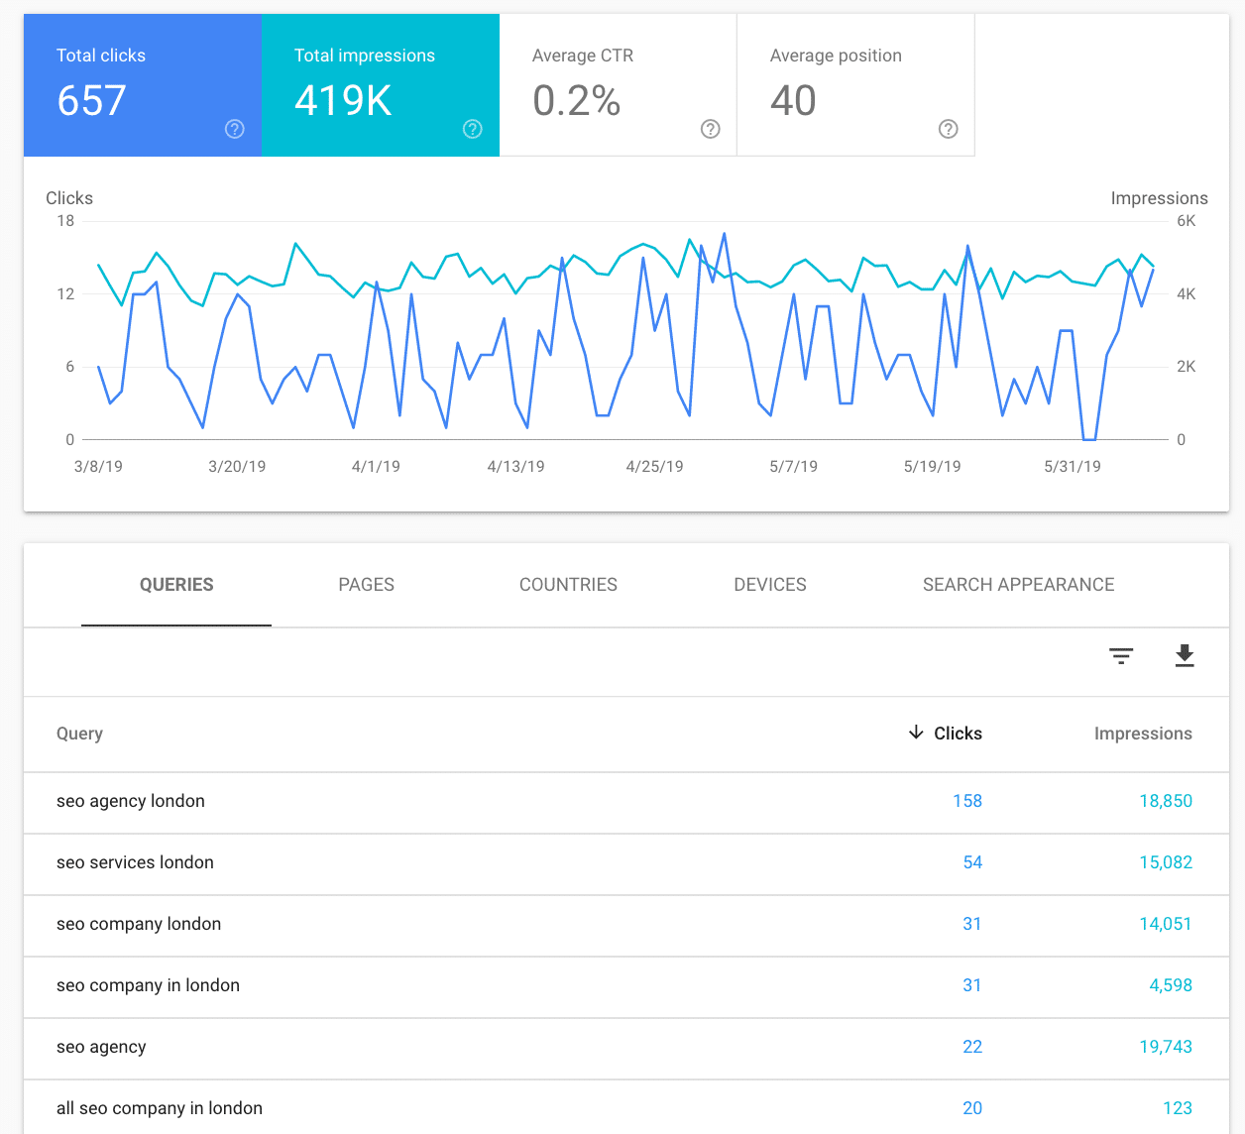This screenshot has height=1134, width=1245.
Task: Open the filter options icon above the table
Action: click(1121, 656)
